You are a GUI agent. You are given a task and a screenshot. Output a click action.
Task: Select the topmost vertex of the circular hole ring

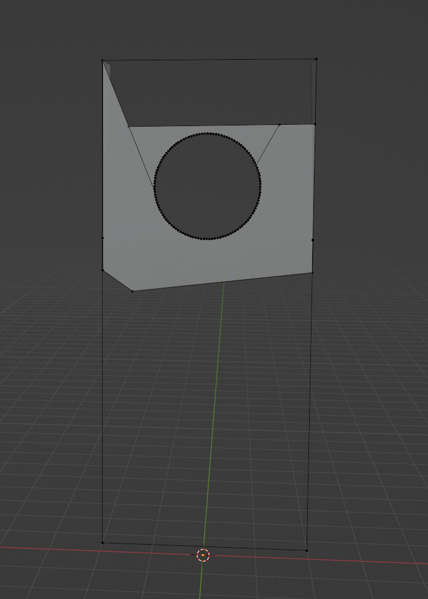point(207,133)
